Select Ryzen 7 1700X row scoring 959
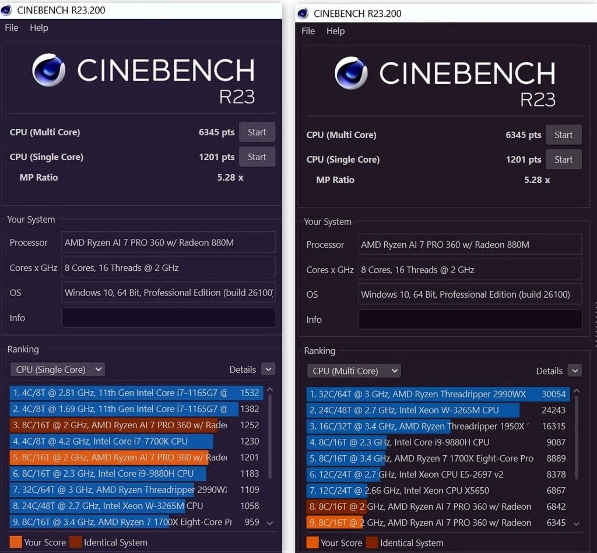The width and height of the screenshot is (597, 553). (136, 522)
